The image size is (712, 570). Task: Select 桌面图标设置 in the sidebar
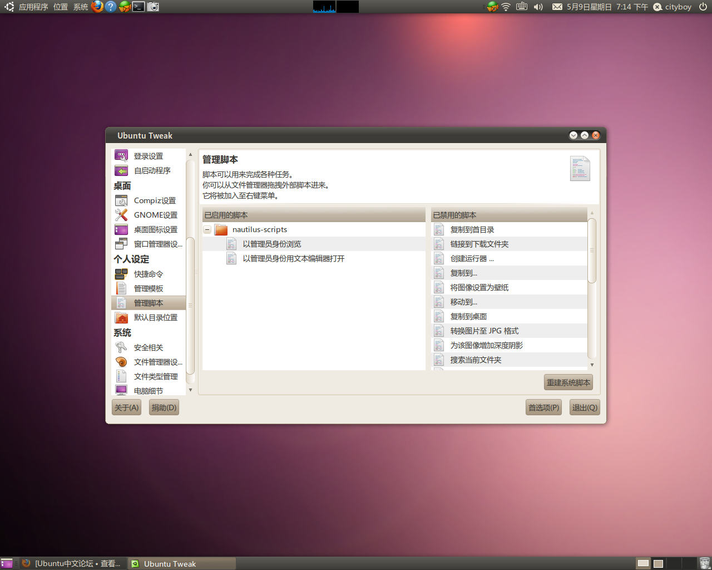pos(149,229)
